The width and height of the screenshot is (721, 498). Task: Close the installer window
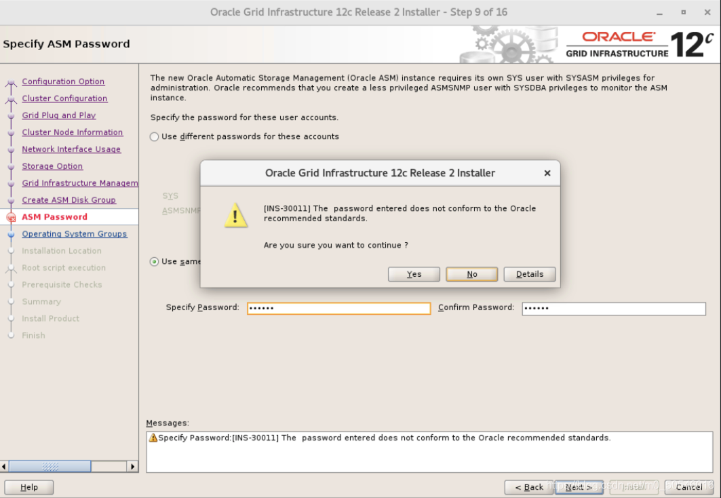tap(707, 12)
